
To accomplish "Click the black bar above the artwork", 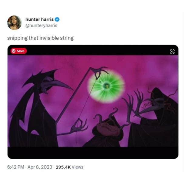I will pos(93,50).
